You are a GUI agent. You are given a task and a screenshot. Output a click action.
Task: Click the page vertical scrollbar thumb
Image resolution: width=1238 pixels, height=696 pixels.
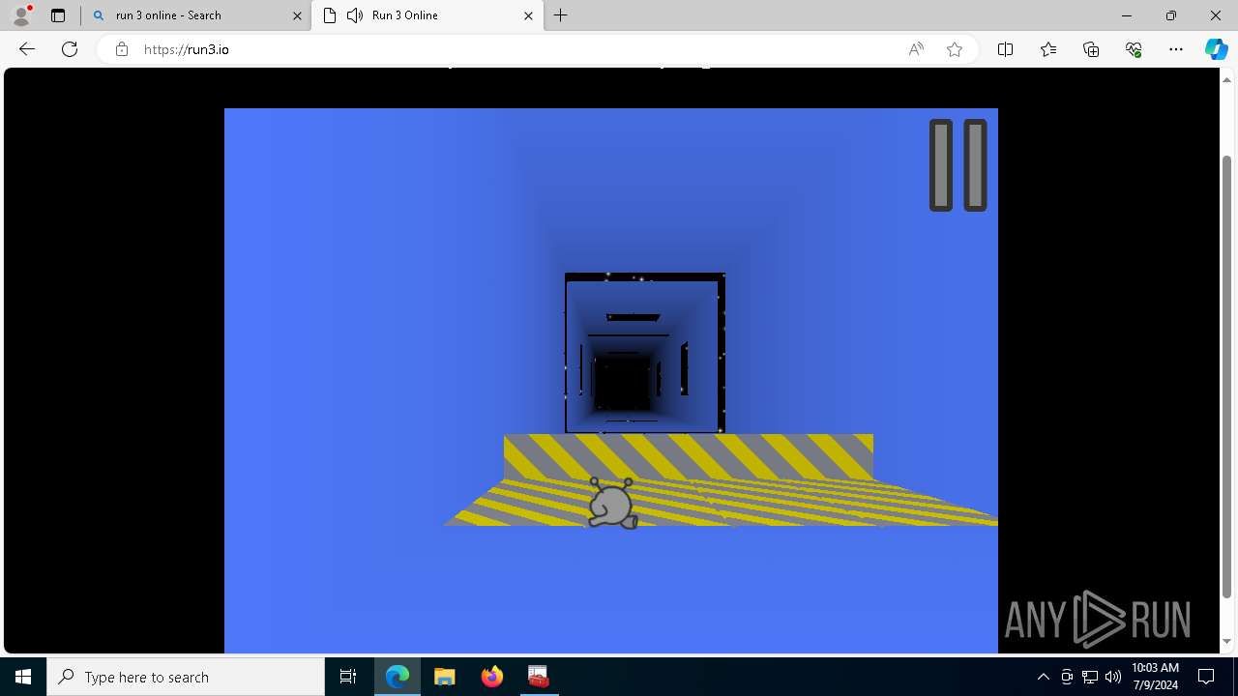[x=1227, y=376]
